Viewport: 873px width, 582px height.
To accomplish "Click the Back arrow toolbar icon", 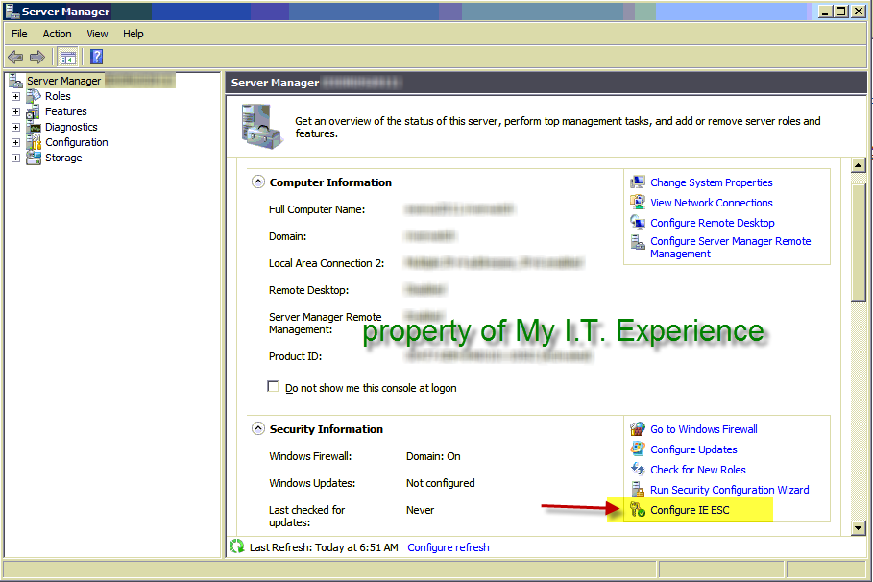I will click(x=15, y=57).
